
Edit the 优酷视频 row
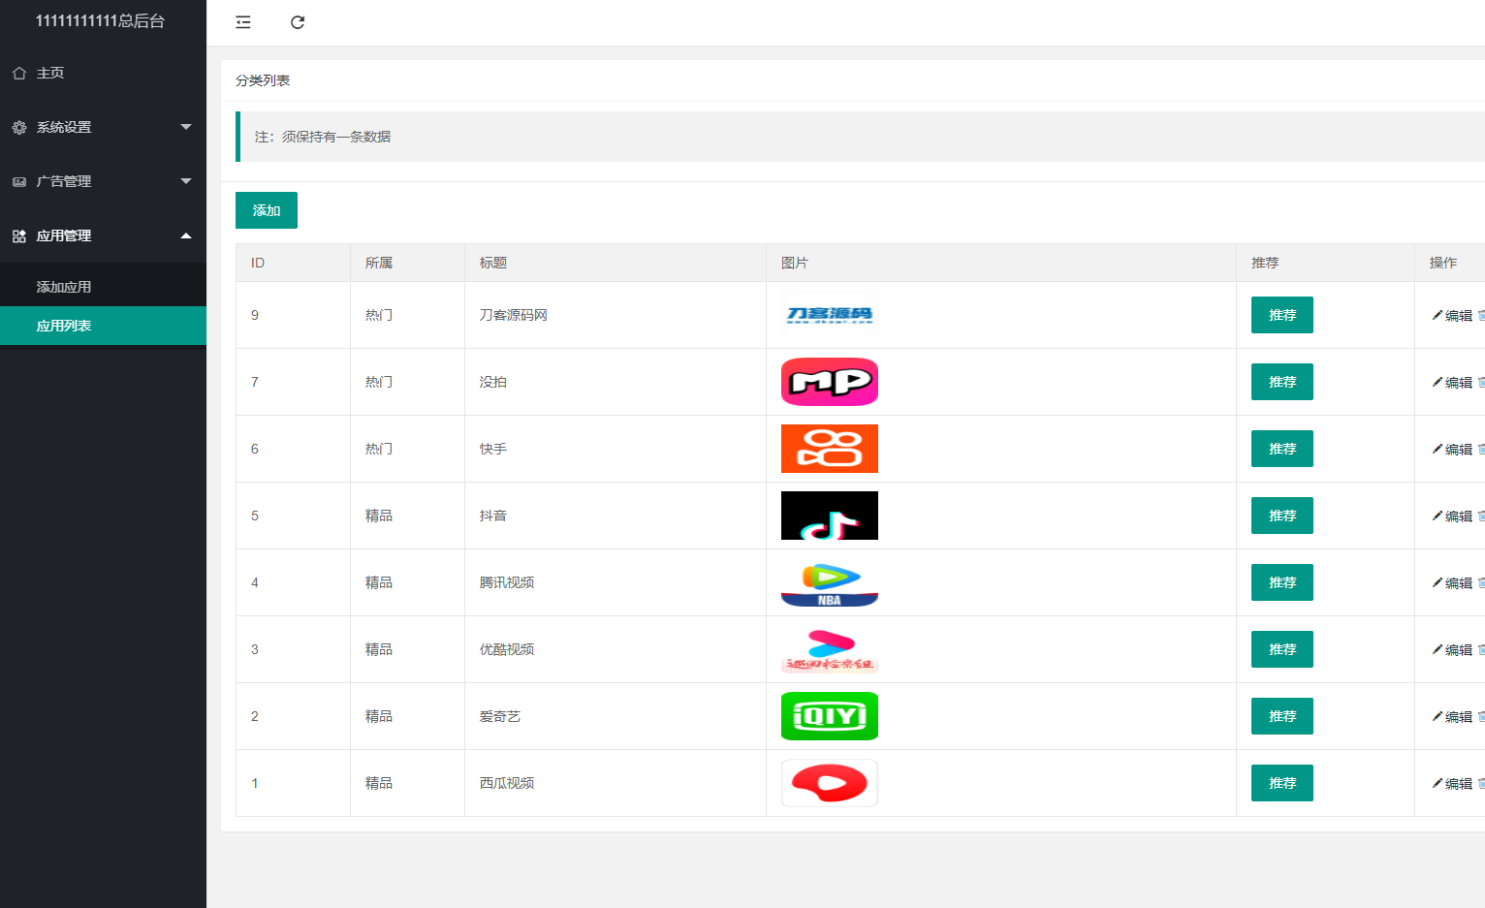tap(1452, 650)
